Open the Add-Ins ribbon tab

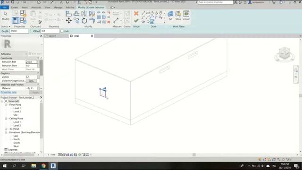(70, 8)
